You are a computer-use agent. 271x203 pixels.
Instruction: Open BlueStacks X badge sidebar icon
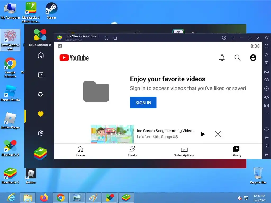point(41,94)
